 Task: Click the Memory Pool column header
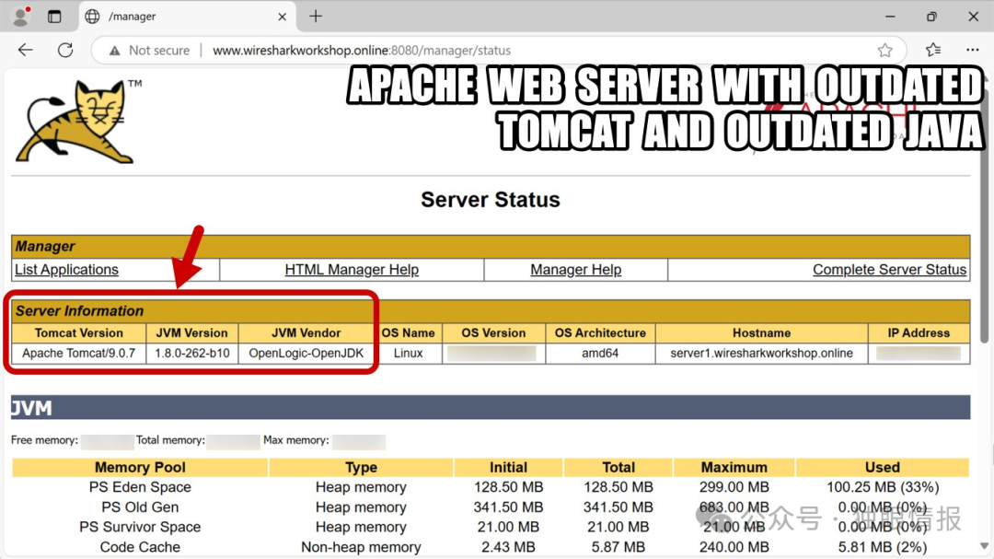(x=140, y=468)
